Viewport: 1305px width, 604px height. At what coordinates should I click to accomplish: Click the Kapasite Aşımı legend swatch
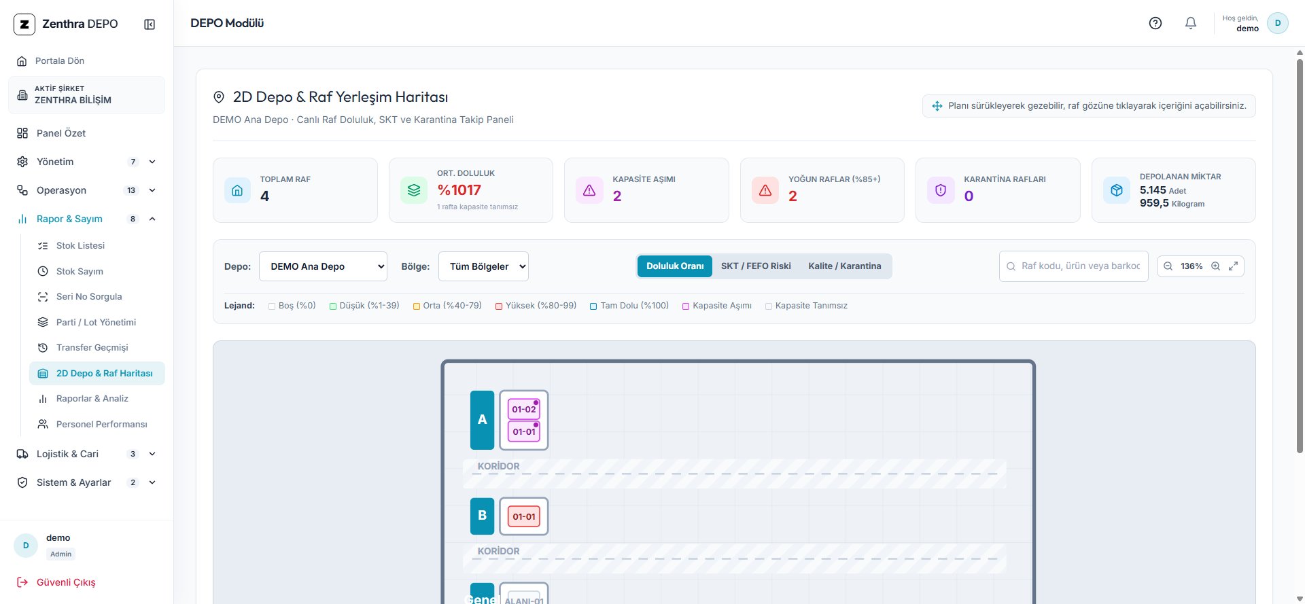[686, 306]
